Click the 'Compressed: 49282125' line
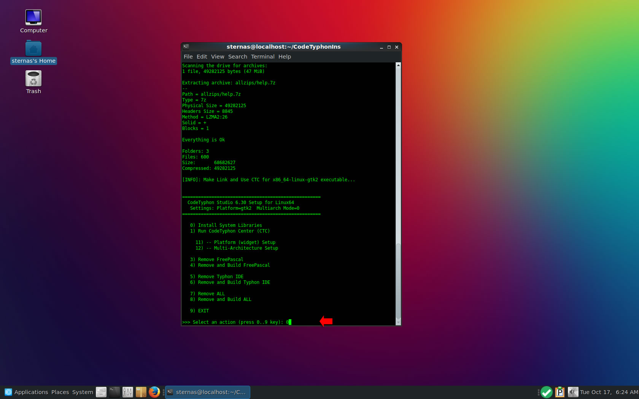This screenshot has width=639, height=399. 209,168
